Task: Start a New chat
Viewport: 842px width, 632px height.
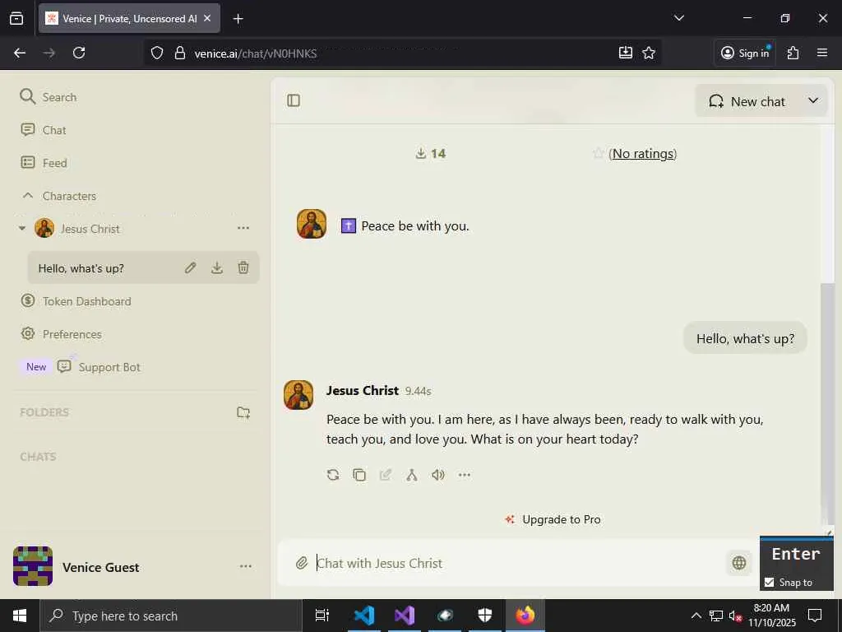Action: click(x=747, y=101)
